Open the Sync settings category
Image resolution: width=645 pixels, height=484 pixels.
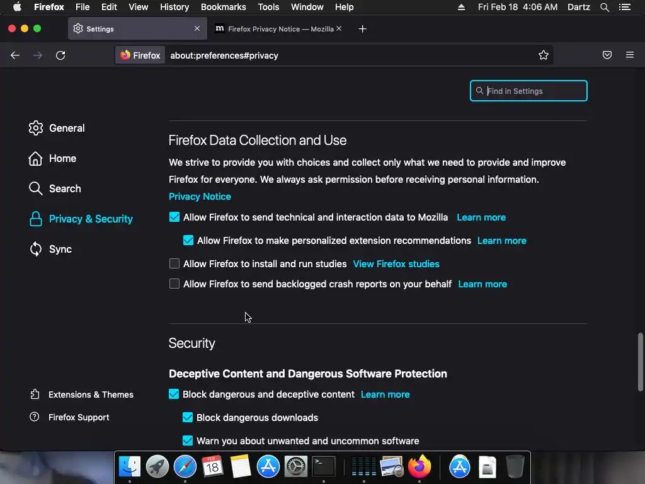point(50,249)
